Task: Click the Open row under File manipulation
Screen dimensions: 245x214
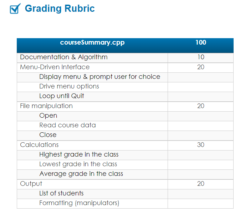Action: [125, 116]
